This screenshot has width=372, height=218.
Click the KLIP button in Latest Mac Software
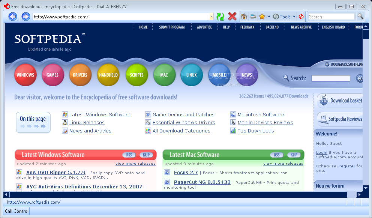[294, 155]
